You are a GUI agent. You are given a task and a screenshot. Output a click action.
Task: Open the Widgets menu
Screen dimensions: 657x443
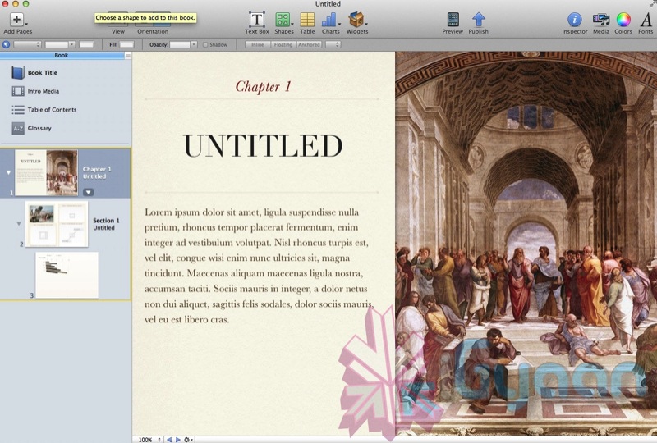coord(357,20)
